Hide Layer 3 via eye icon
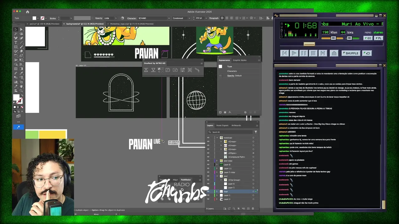The image size is (399, 224). click(x=208, y=199)
